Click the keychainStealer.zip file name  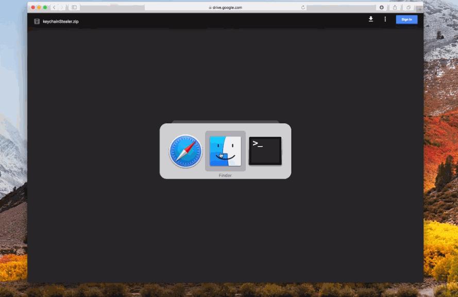click(x=60, y=21)
